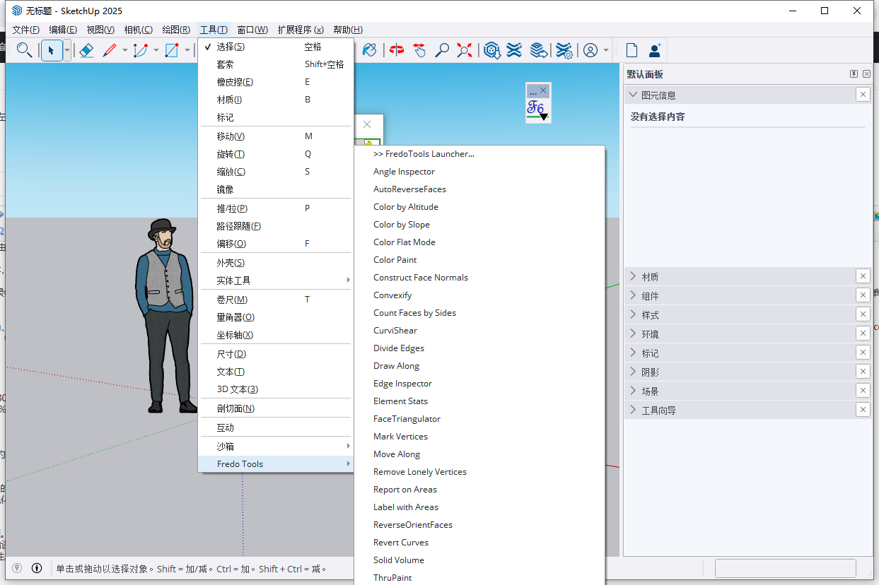
Task: Activate the red Orbit tool icon
Action: pyautogui.click(x=397, y=50)
